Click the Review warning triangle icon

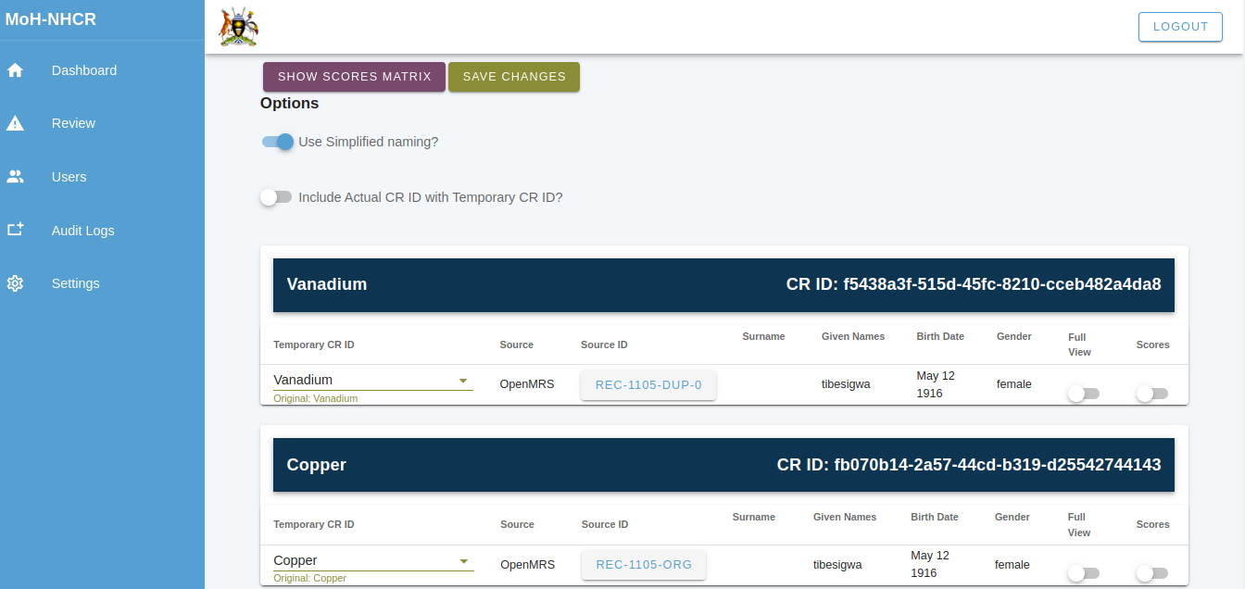15,123
